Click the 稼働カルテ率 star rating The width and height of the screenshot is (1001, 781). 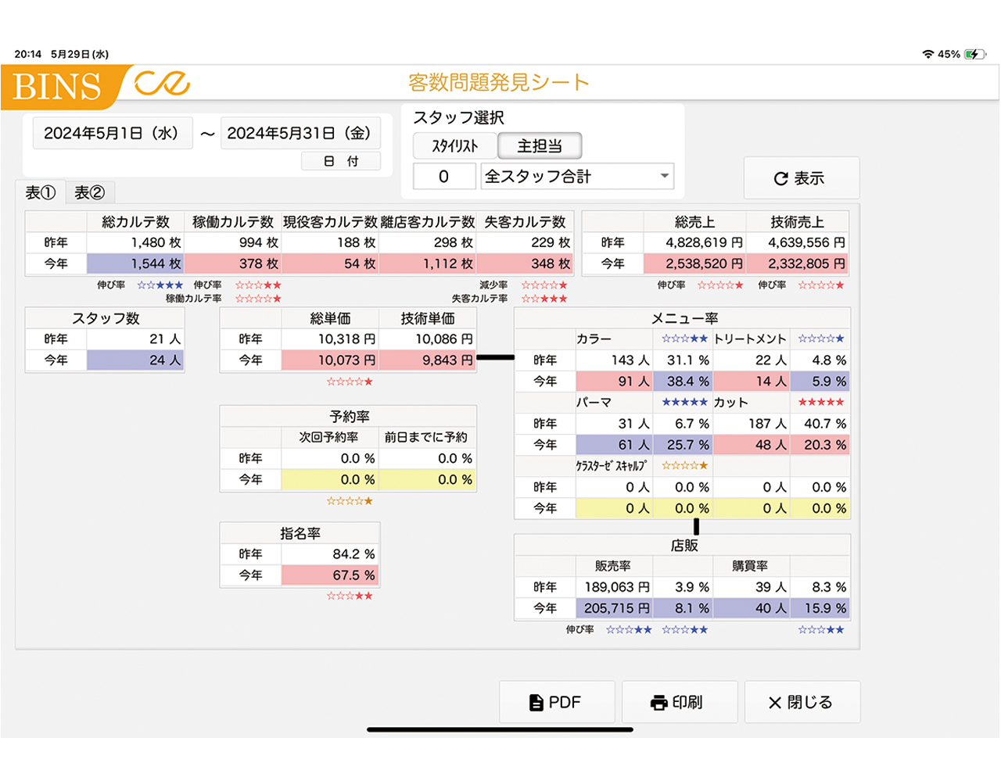pos(258,299)
